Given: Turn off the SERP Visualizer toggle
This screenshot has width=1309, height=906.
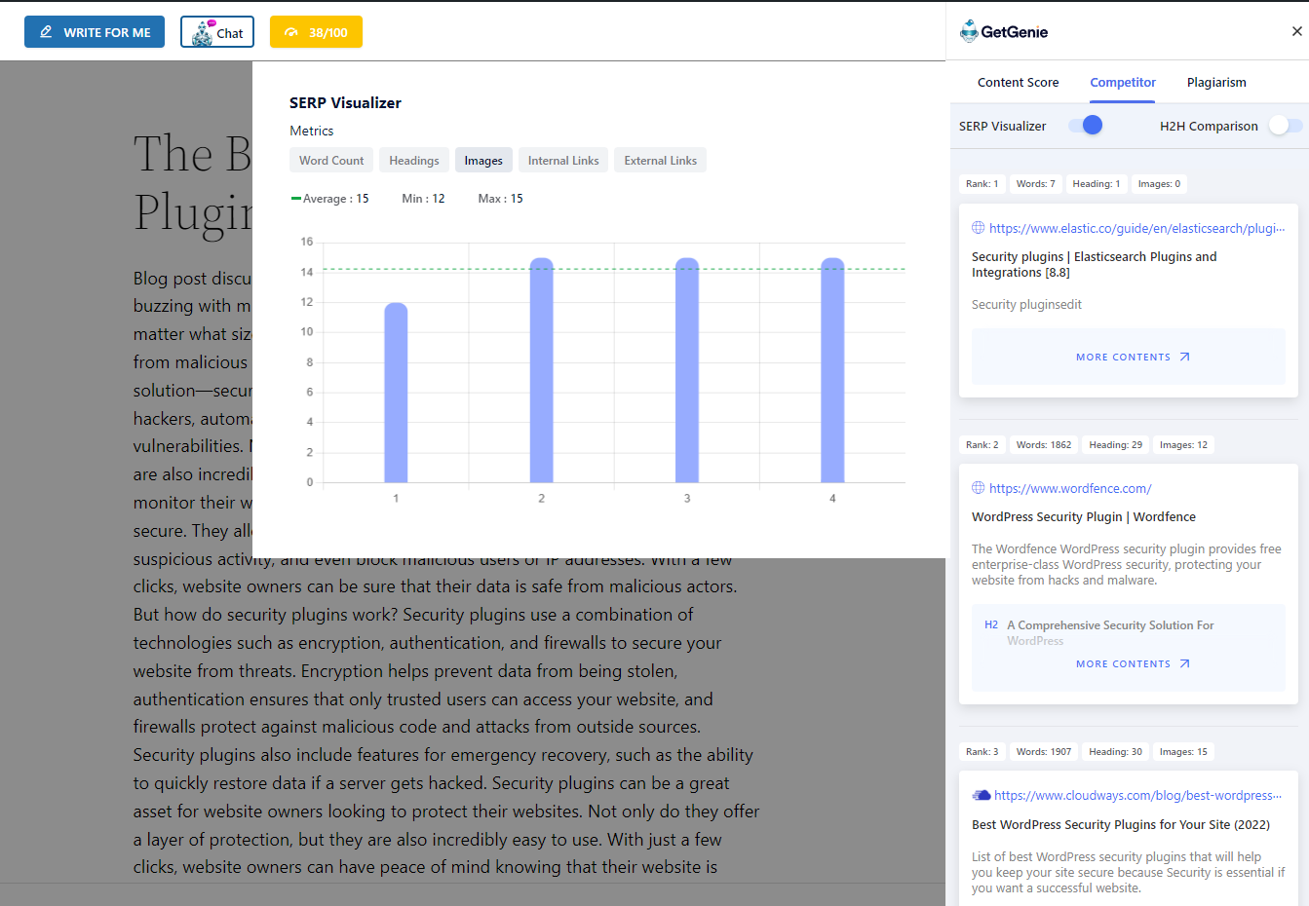Looking at the screenshot, I should (1086, 125).
